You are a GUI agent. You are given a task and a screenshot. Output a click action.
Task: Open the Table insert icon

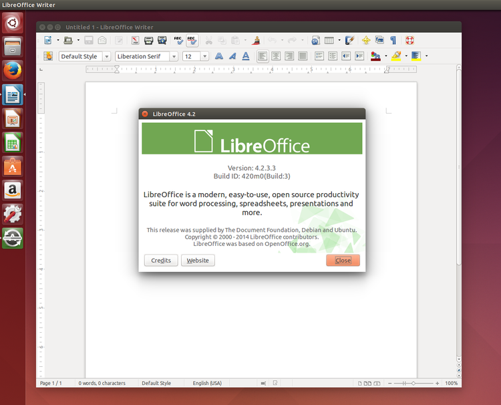coord(329,40)
